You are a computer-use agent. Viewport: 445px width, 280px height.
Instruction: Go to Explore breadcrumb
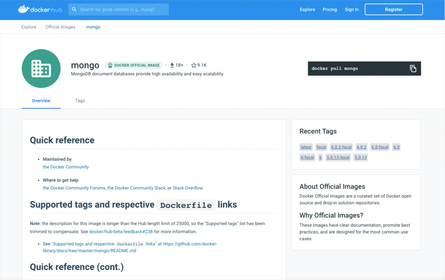pos(29,27)
